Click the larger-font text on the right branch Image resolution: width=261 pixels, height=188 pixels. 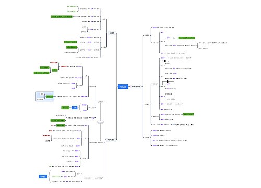pos(184,125)
